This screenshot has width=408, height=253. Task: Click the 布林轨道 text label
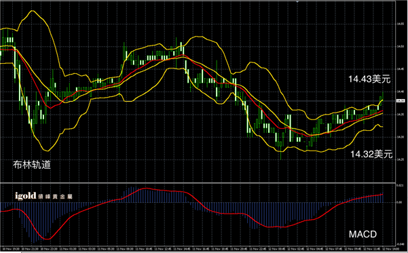[32, 165]
